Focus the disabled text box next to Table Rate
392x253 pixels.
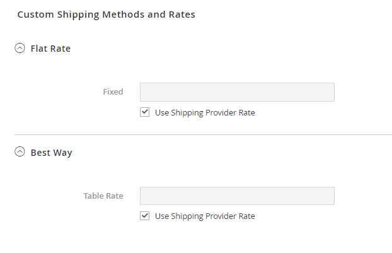(236, 196)
